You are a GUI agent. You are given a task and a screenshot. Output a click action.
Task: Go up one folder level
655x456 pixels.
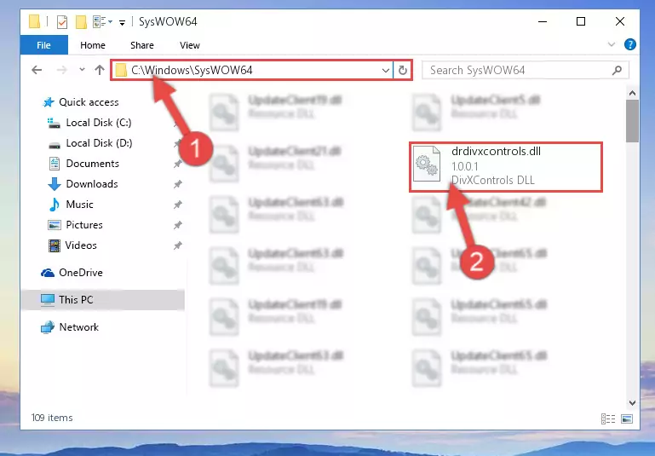tap(100, 70)
